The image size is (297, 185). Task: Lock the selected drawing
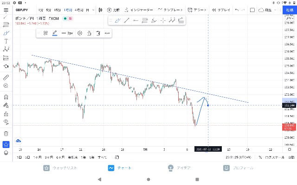tap(89, 33)
